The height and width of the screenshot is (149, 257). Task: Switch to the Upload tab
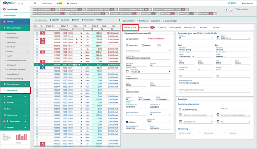[x=216, y=27]
